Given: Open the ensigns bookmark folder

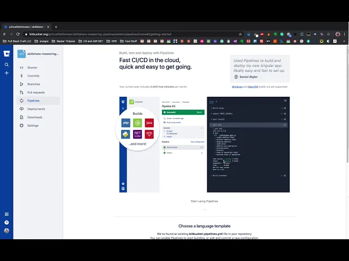Looking at the screenshot, I should 41,41.
